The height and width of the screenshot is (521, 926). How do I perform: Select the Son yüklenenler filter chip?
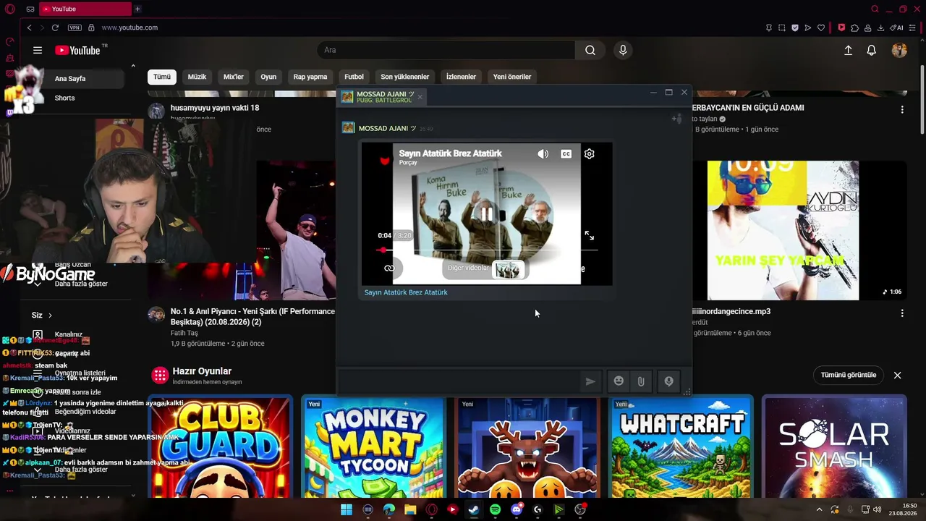(405, 77)
